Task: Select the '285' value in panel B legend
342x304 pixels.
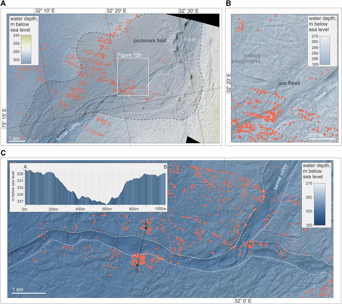Action: point(315,47)
